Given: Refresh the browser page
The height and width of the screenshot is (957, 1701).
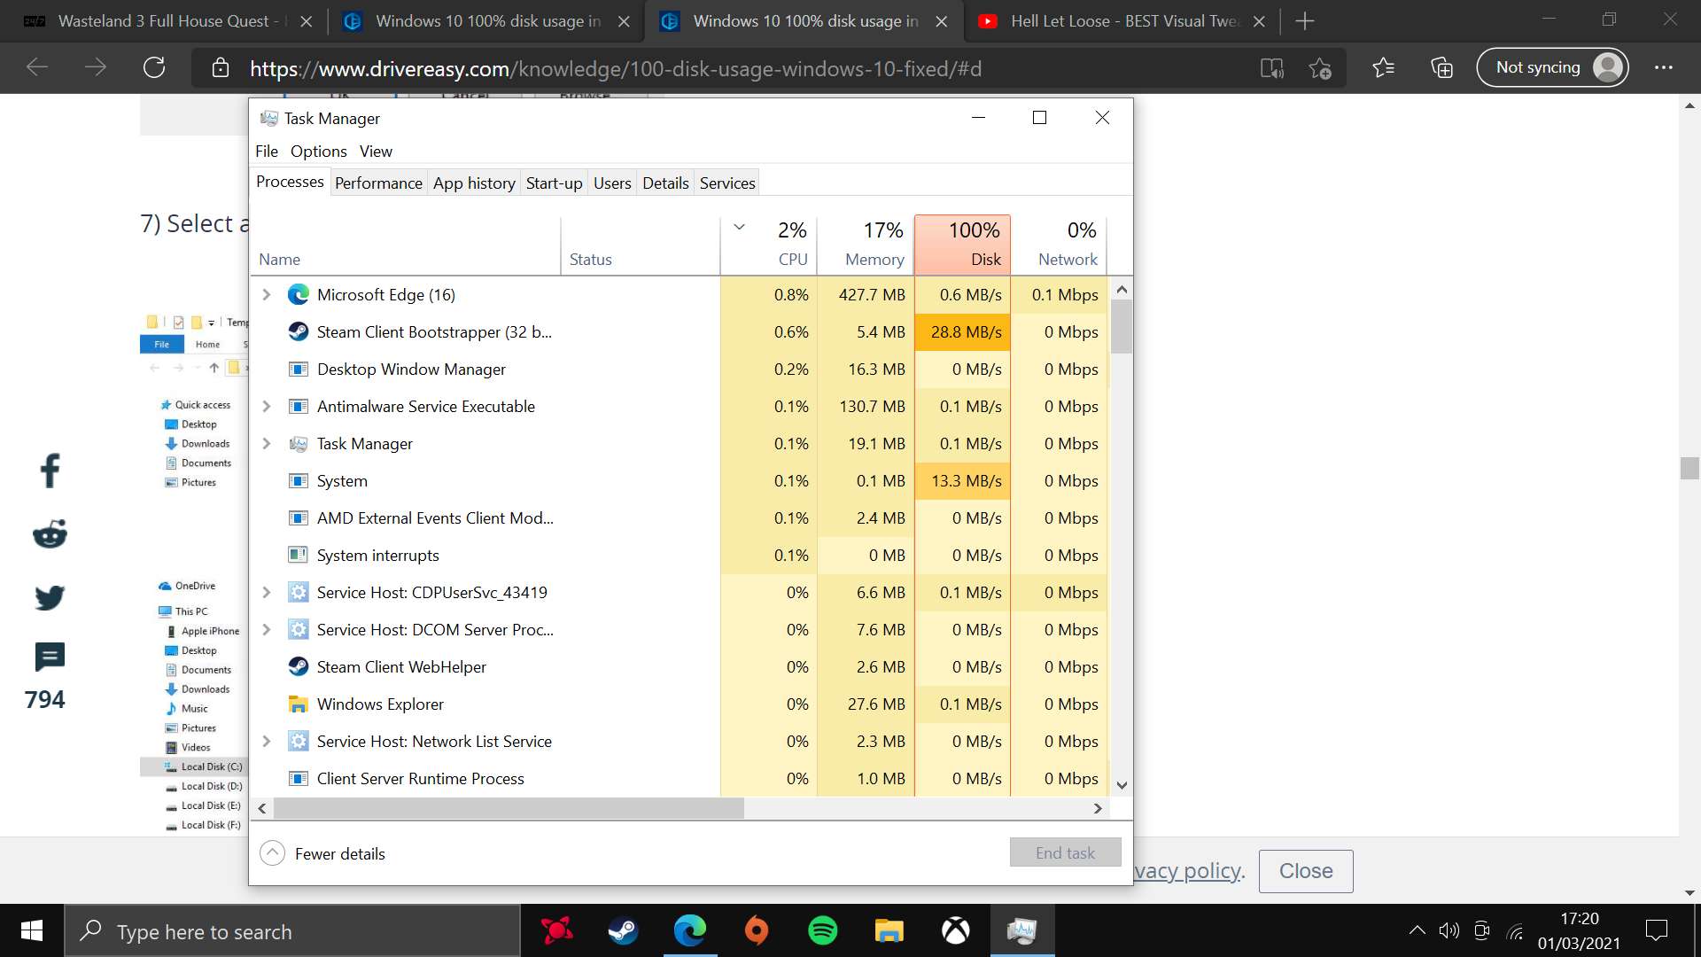Looking at the screenshot, I should 154,67.
